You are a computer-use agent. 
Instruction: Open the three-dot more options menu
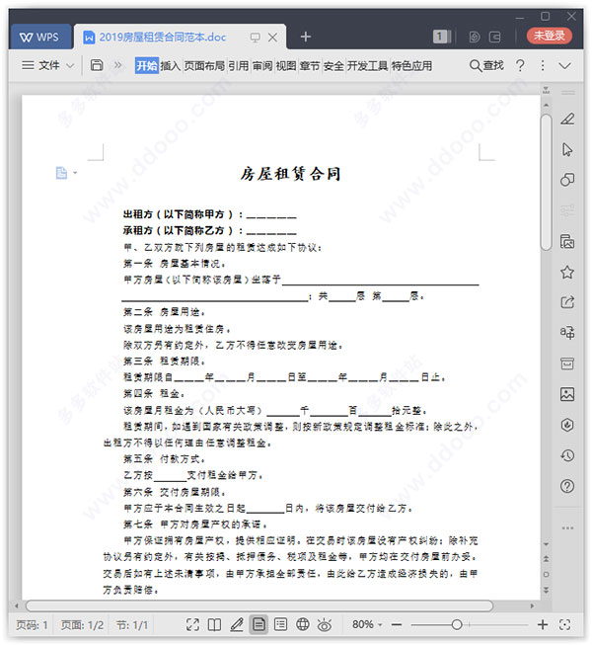point(543,65)
